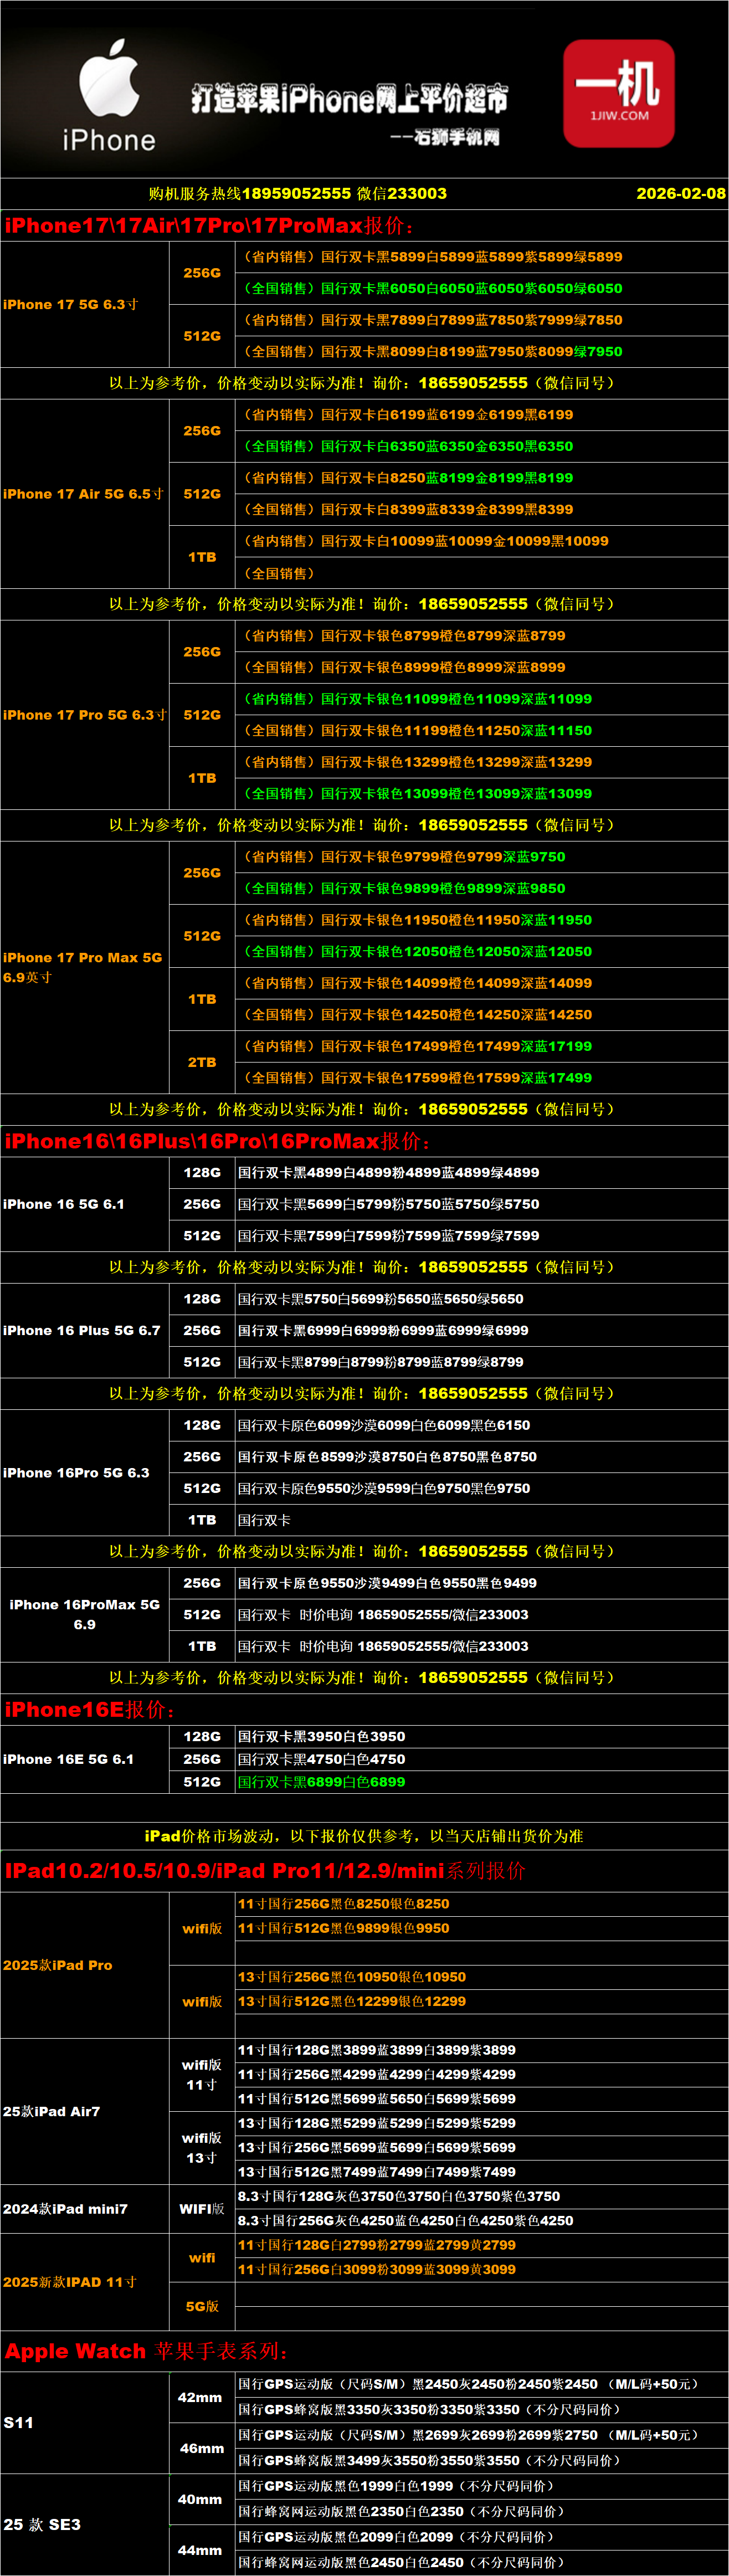The height and width of the screenshot is (2576, 729).
Task: Click the date 2026-02-08
Action: click(680, 193)
